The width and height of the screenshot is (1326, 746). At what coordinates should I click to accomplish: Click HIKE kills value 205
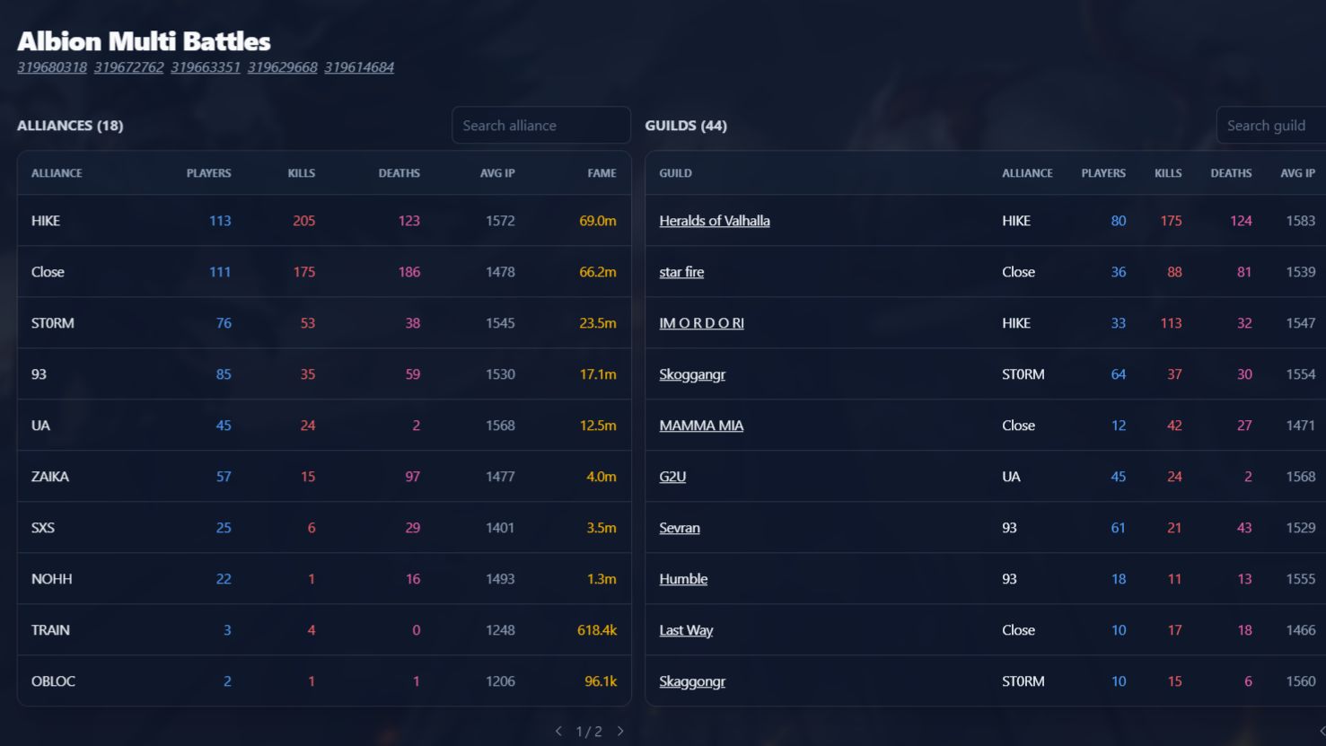click(x=304, y=221)
